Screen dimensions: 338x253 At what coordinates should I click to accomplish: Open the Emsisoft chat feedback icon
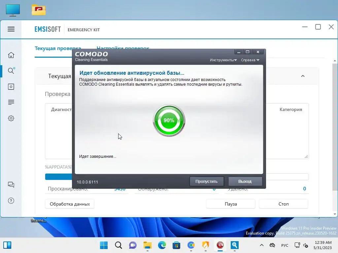coord(11,184)
